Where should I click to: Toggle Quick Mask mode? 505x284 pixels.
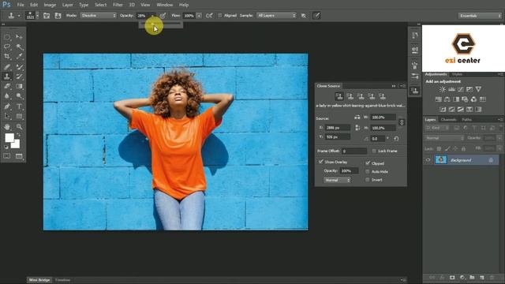point(7,156)
